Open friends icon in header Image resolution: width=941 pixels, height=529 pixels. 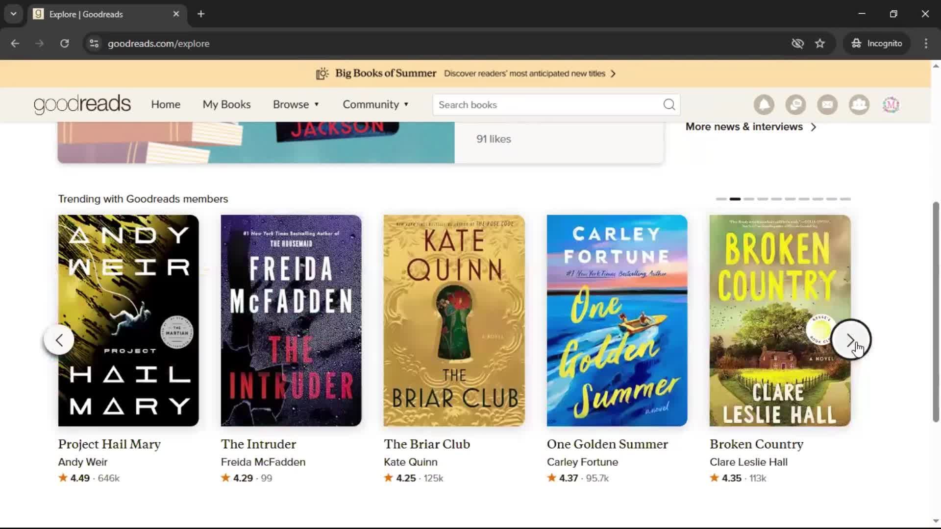click(859, 105)
